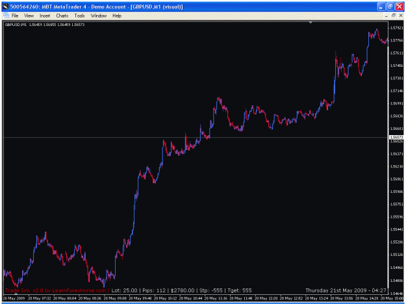Click the 'Tget: 555' readout
Image resolution: width=406 pixels, height=304 pixels.
[x=240, y=290]
